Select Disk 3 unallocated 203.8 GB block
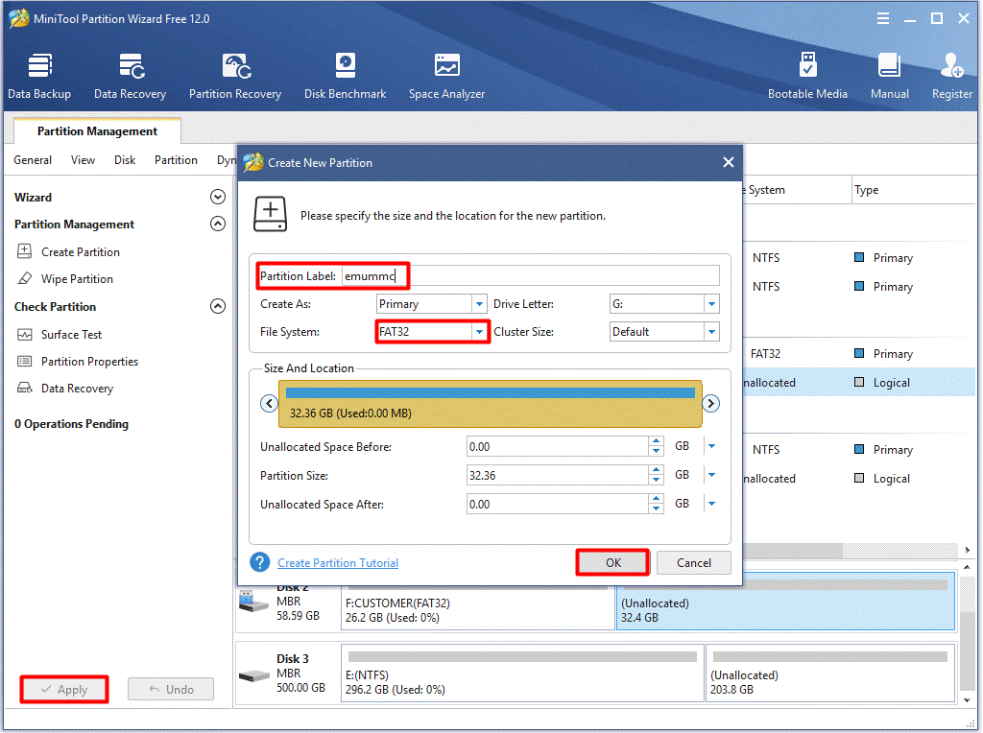 point(830,674)
